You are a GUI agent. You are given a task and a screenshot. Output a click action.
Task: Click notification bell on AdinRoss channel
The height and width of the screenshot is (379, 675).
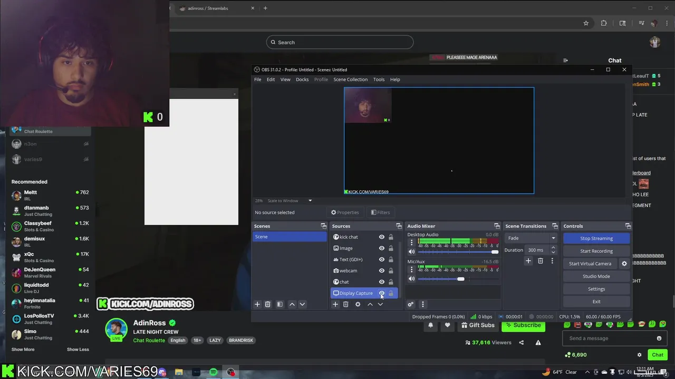(430, 325)
